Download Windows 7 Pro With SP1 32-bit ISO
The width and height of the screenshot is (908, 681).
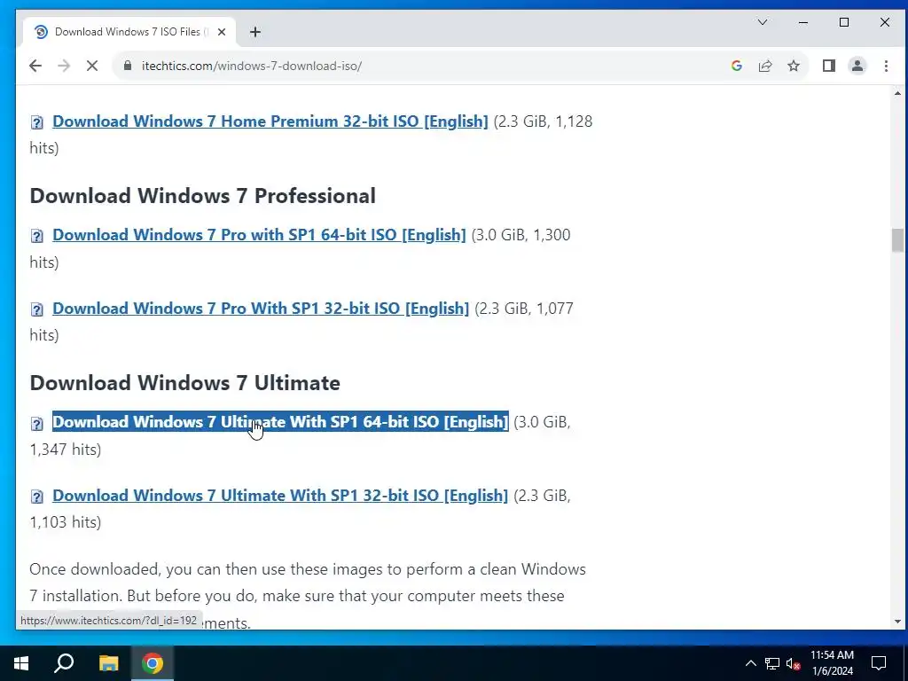point(261,309)
